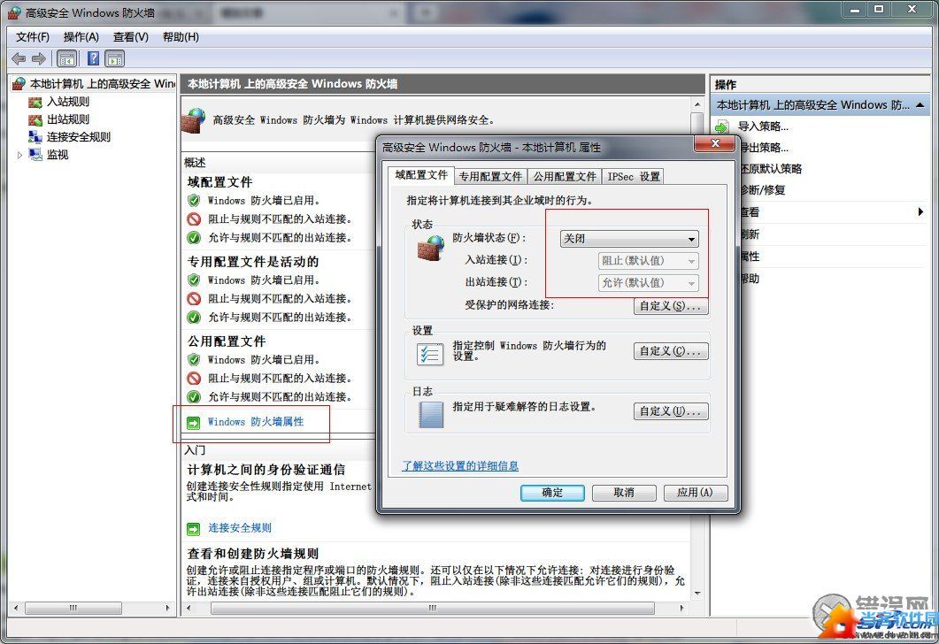
Task: Click red block icon under 域配置文件
Action: (194, 219)
